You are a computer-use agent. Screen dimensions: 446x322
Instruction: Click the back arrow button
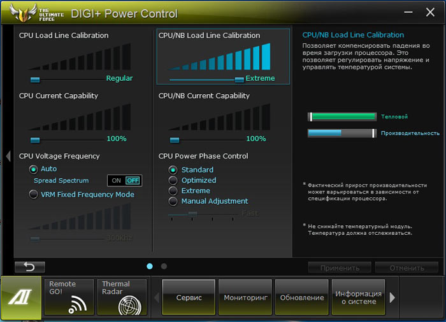[29, 267]
